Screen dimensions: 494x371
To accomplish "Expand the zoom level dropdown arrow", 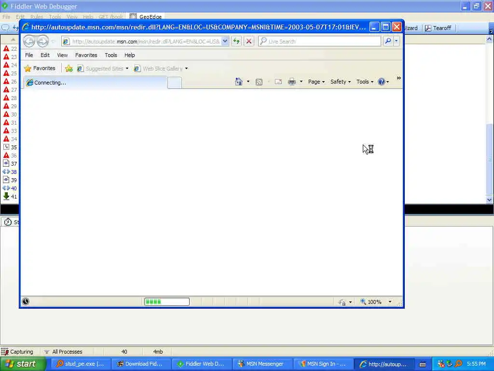I will (390, 302).
